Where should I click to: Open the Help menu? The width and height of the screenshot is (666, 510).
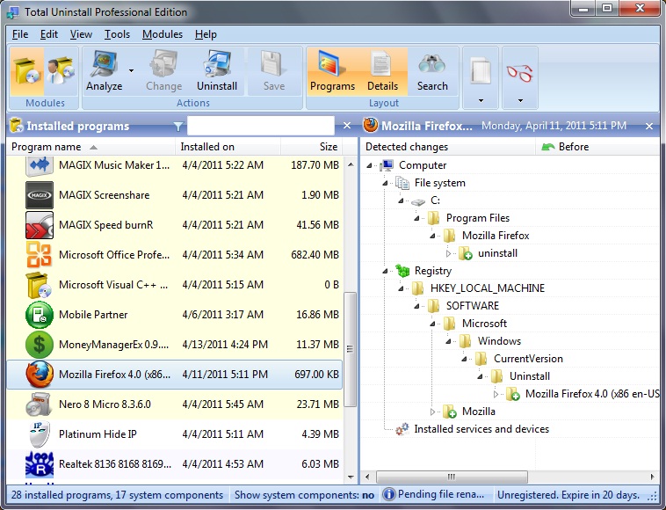(206, 34)
